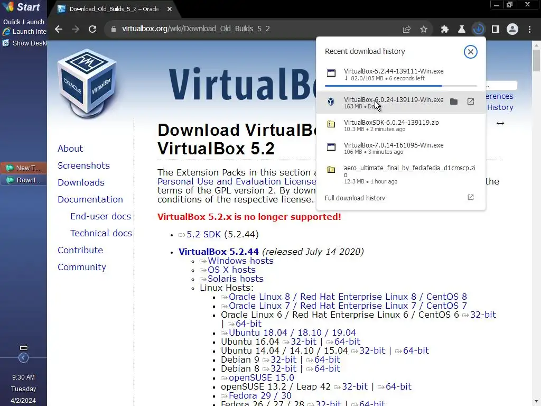
Task: Toggle the downloads toolbar icon
Action: (479, 29)
